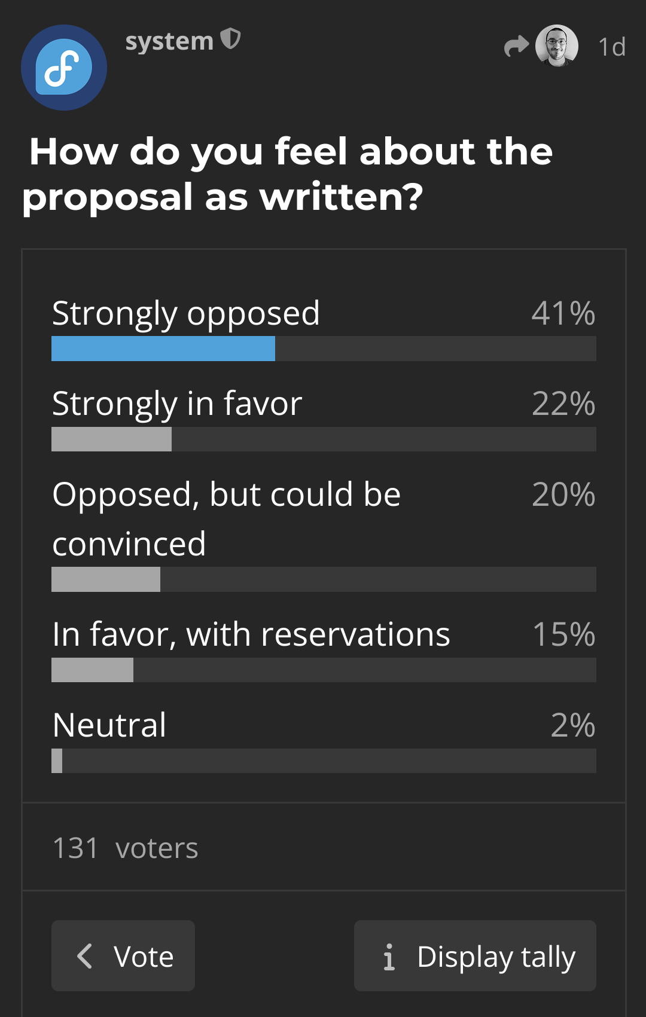The width and height of the screenshot is (646, 1017).
Task: Click the 131 voters count
Action: (x=126, y=848)
